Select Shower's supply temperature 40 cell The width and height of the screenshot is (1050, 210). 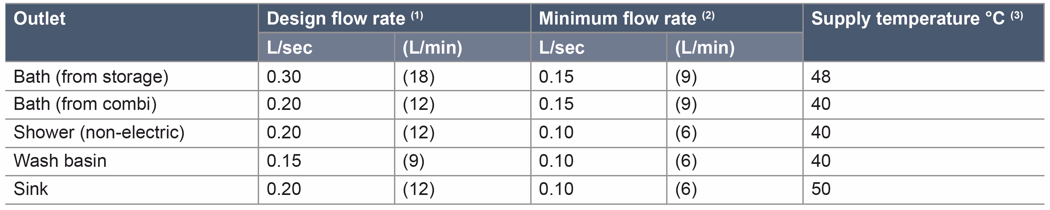pyautogui.click(x=820, y=133)
